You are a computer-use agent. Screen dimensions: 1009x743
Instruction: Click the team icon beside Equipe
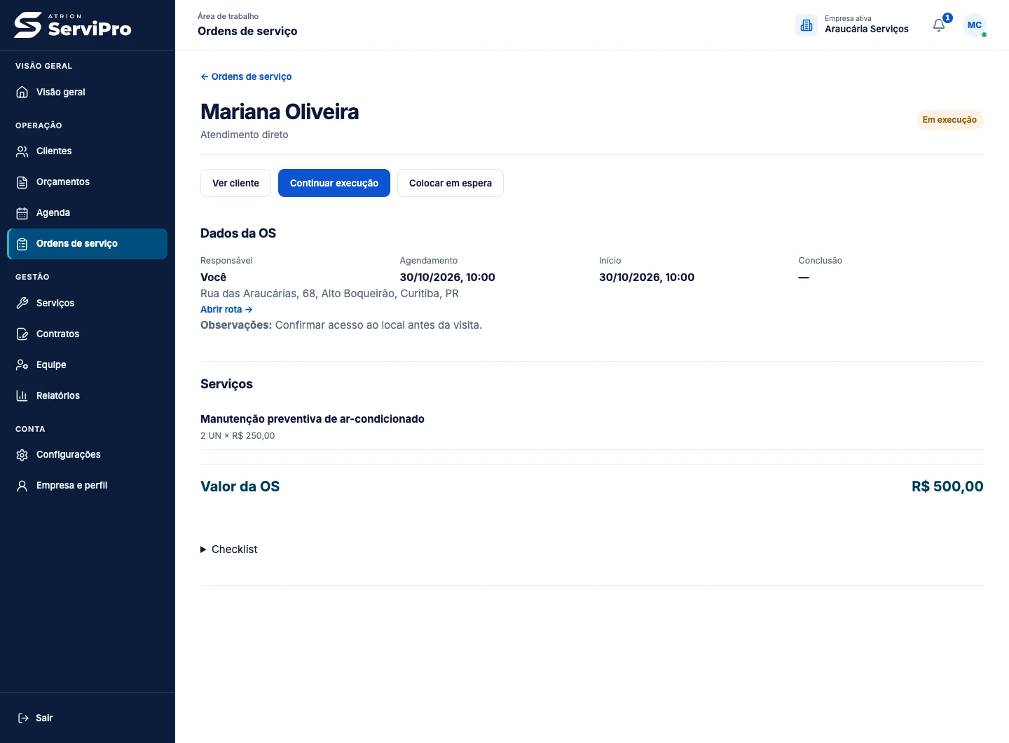[x=22, y=364]
